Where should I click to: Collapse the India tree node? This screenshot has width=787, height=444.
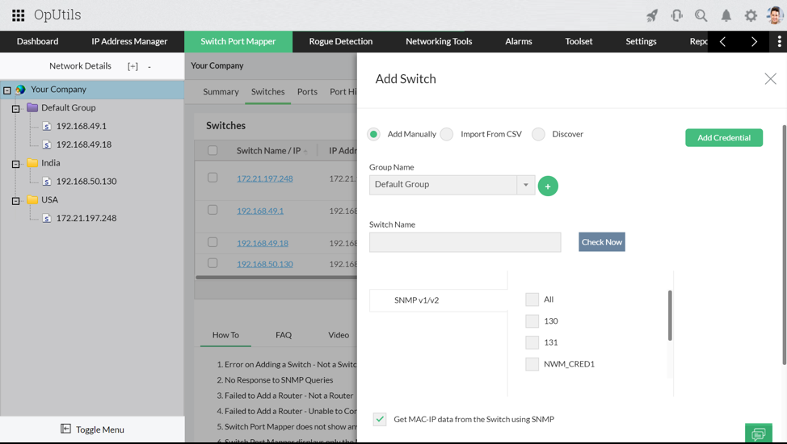pos(15,164)
